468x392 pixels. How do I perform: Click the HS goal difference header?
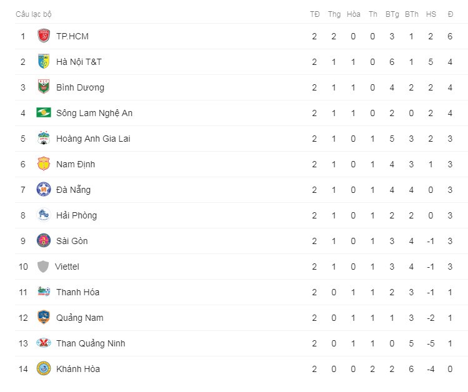(431, 14)
